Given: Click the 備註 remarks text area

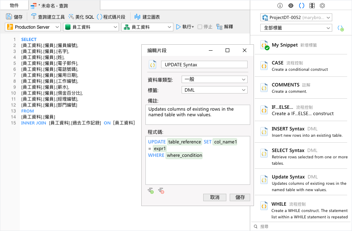Looking at the screenshot, I should (x=198, y=115).
